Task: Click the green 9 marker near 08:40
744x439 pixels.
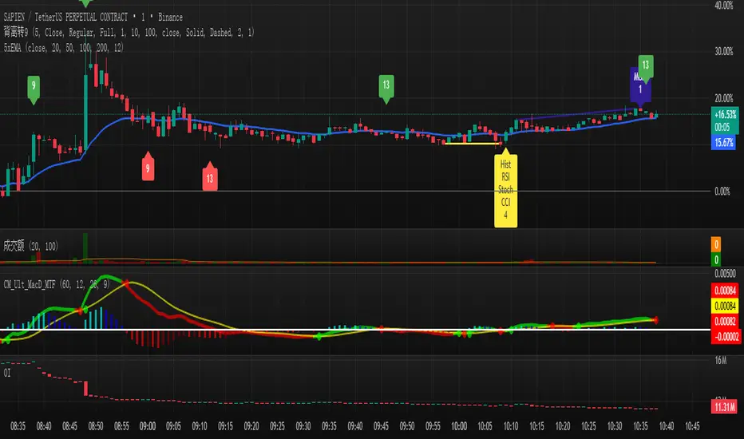Action: pyautogui.click(x=33, y=85)
